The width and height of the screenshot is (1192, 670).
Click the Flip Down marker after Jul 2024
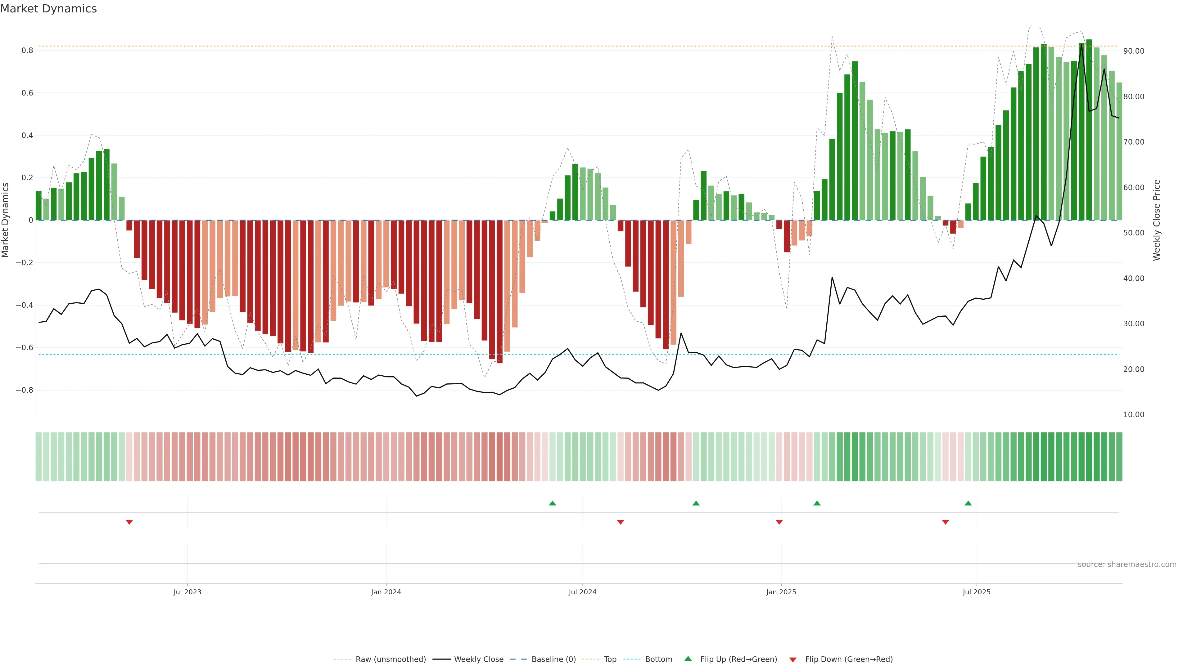[621, 522]
